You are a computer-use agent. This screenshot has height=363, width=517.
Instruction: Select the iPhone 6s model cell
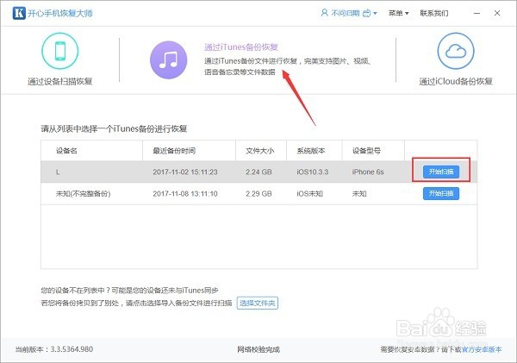(x=368, y=172)
